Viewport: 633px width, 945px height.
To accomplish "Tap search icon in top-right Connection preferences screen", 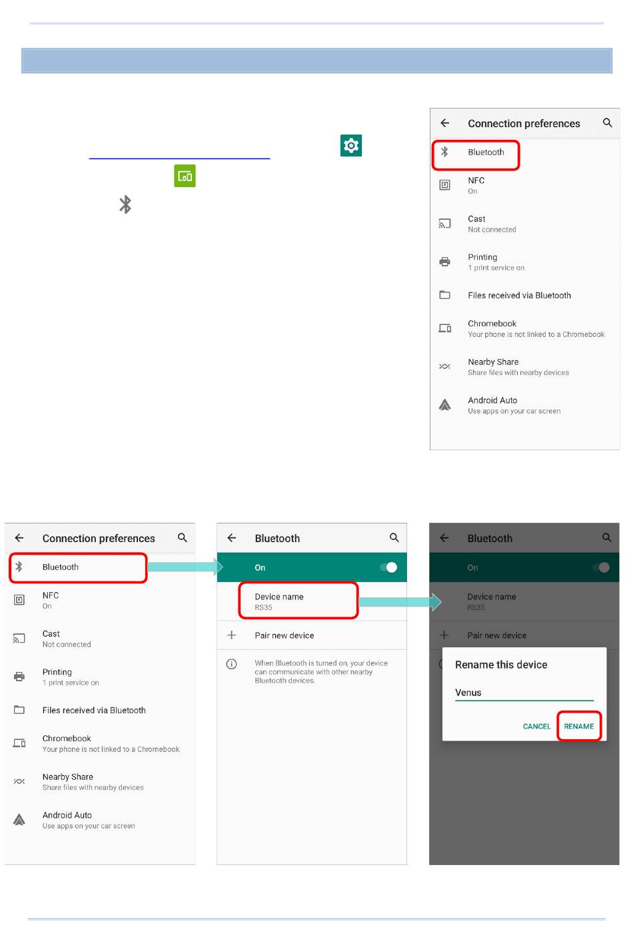I will click(607, 123).
